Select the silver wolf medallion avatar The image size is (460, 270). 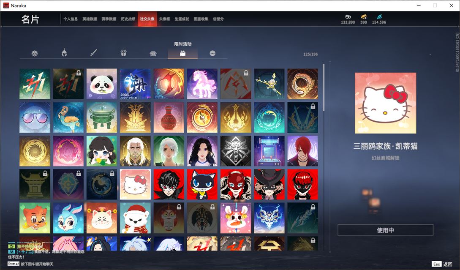point(236,151)
